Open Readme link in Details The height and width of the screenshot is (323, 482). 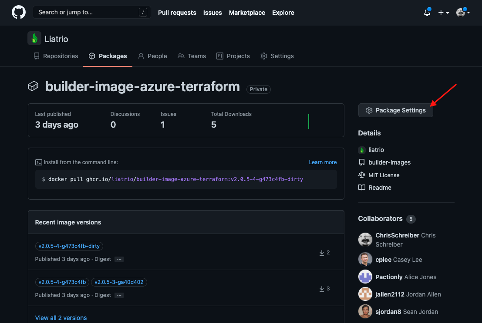pyautogui.click(x=380, y=188)
